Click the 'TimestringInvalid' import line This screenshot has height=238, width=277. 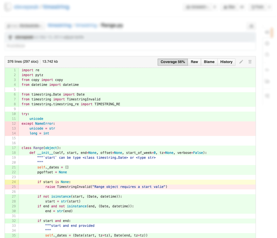tap(61, 99)
